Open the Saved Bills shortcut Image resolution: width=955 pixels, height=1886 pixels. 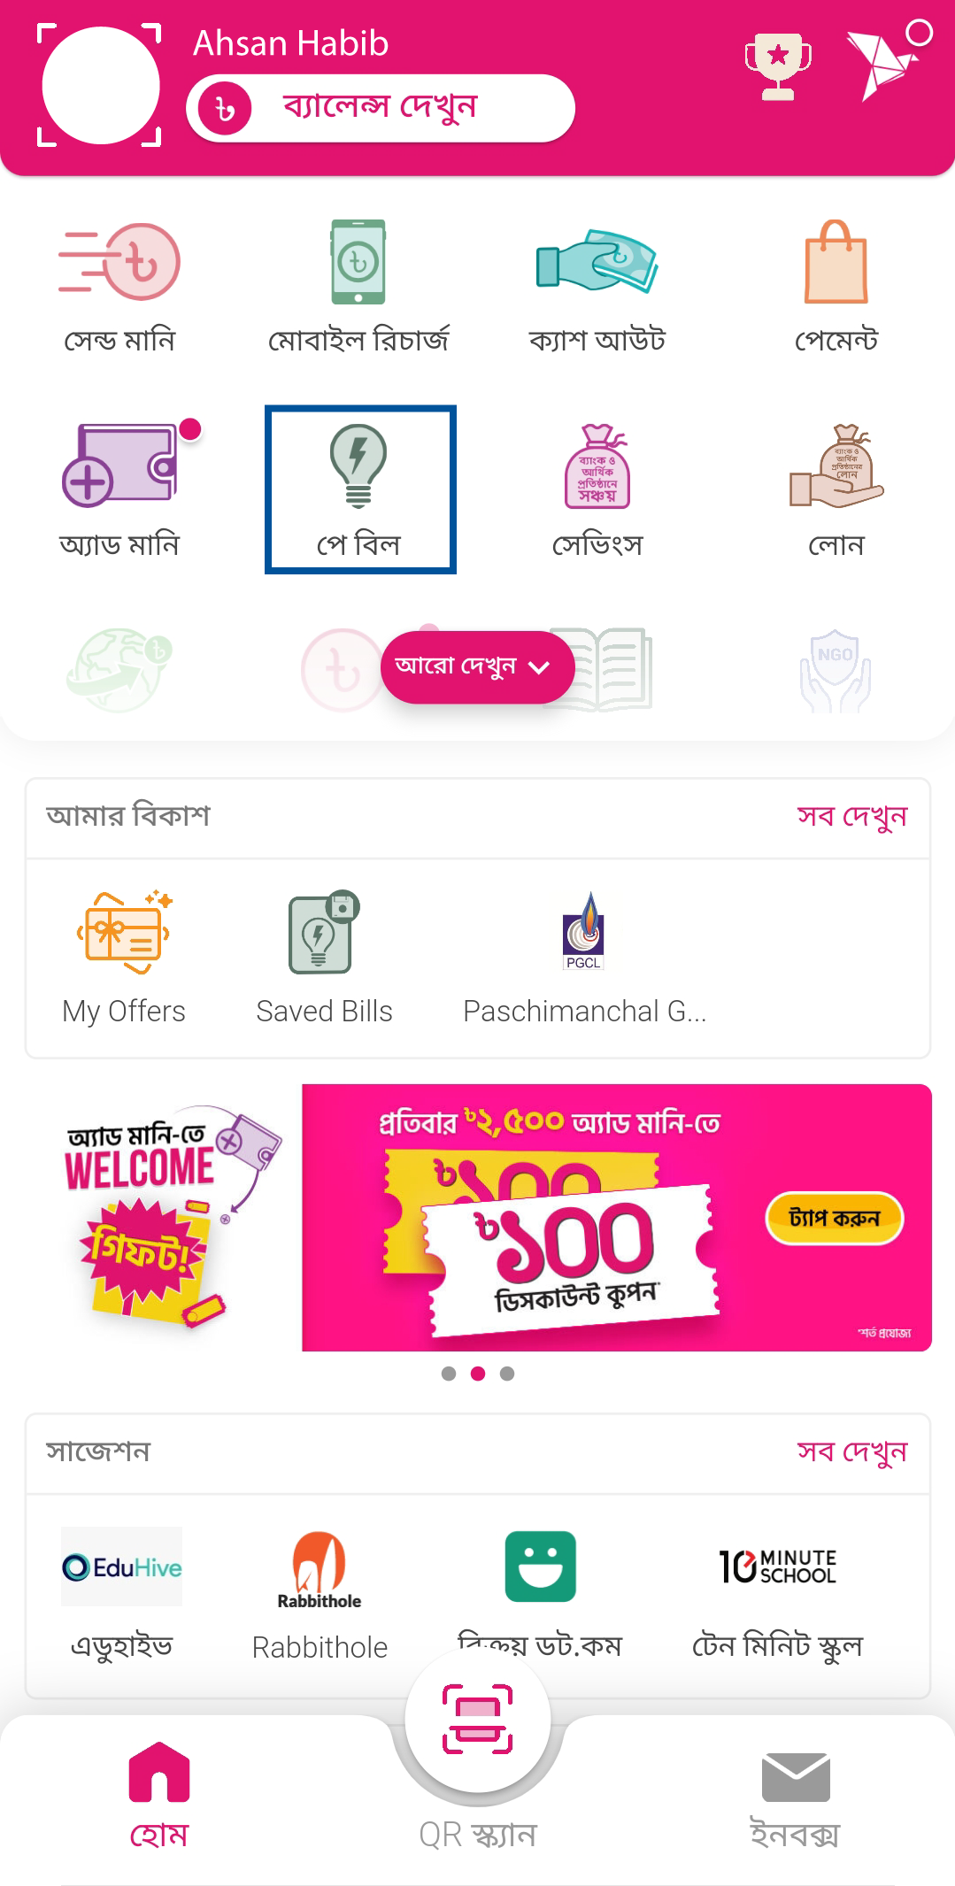coord(324,958)
